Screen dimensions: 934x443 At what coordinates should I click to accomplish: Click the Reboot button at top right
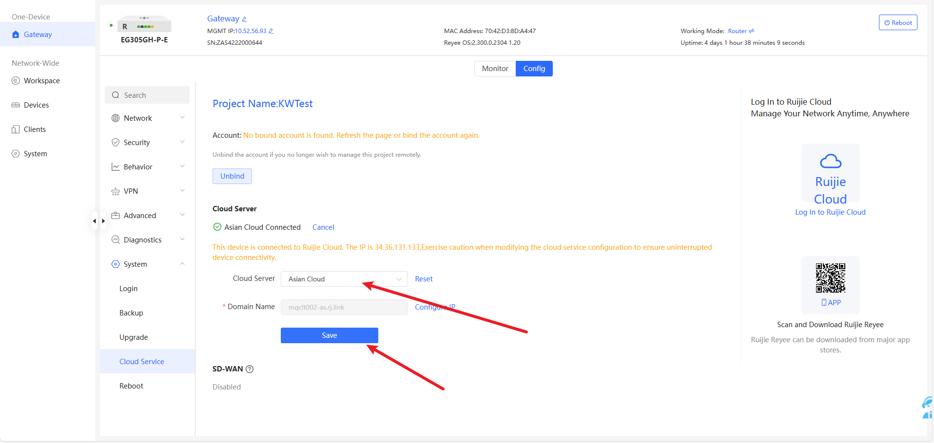(898, 22)
